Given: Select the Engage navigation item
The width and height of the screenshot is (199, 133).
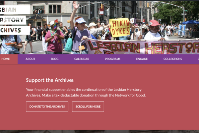Looking at the screenshot, I should (x=142, y=59).
